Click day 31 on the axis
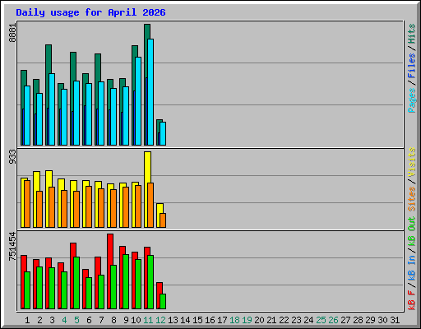Screen dimensions: 421x329 (395, 320)
